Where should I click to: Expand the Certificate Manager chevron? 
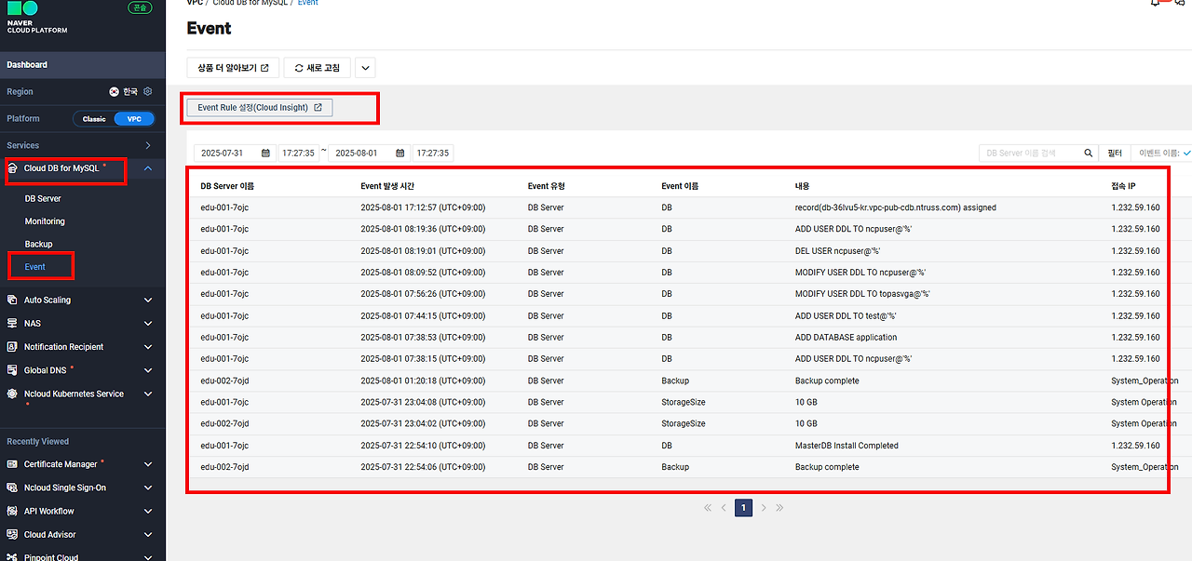coord(148,464)
